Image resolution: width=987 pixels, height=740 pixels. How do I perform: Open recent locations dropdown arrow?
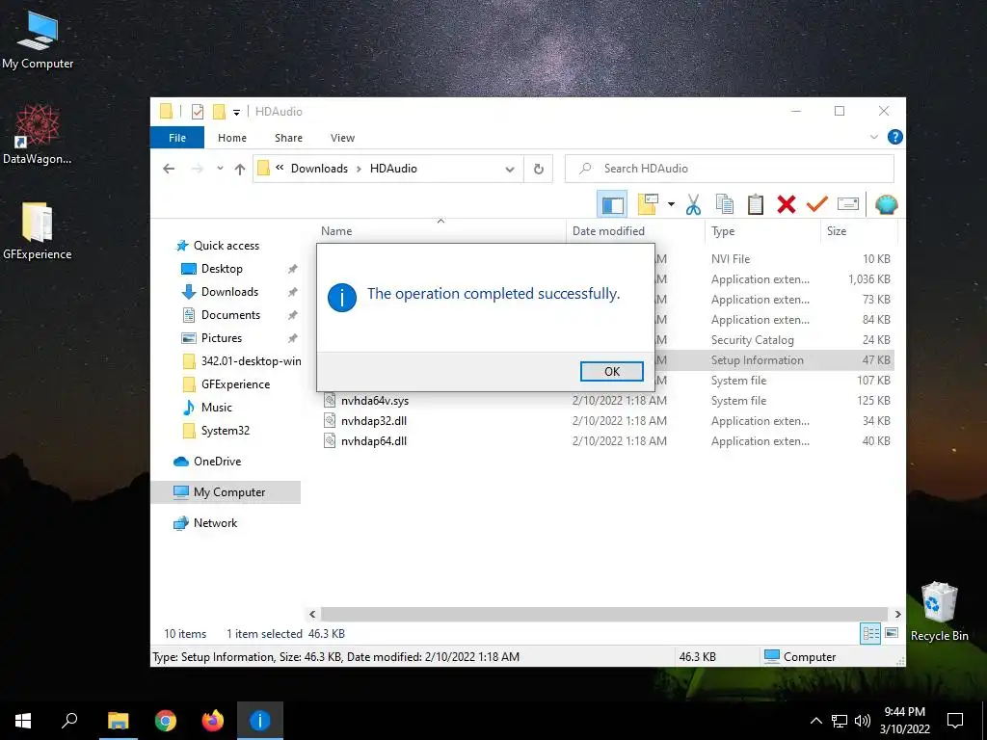[220, 168]
